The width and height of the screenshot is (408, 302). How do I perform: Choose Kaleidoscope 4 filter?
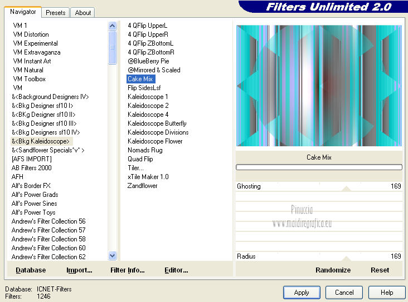[x=148, y=114]
